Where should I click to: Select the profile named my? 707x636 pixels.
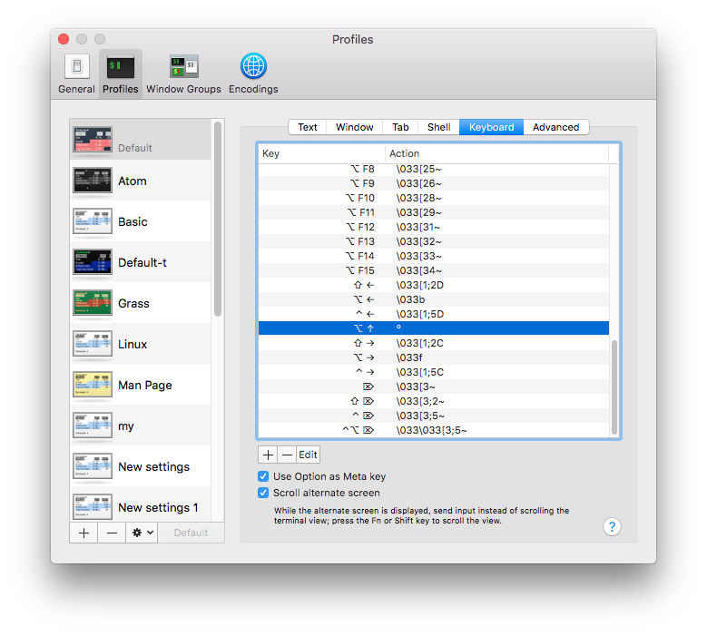[141, 426]
